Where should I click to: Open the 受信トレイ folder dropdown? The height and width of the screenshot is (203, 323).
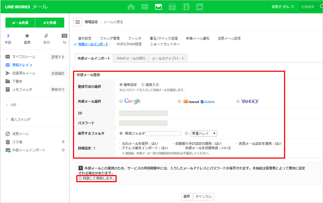point(204,133)
